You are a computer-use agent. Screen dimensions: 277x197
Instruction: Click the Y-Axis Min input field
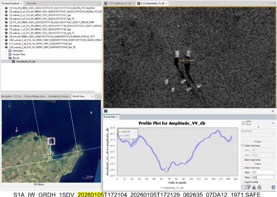pos(262,172)
